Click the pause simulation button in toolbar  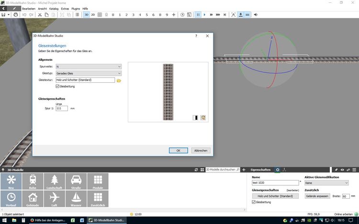pyautogui.click(x=198, y=15)
